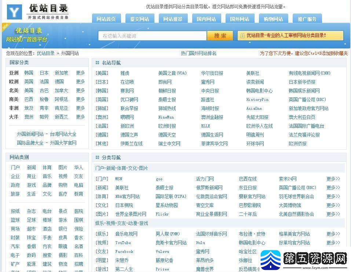Open 新加坡政府官方网站 link
This screenshot has height=272, width=351.
click(x=309, y=108)
